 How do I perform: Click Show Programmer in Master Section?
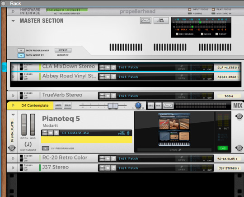21,50
